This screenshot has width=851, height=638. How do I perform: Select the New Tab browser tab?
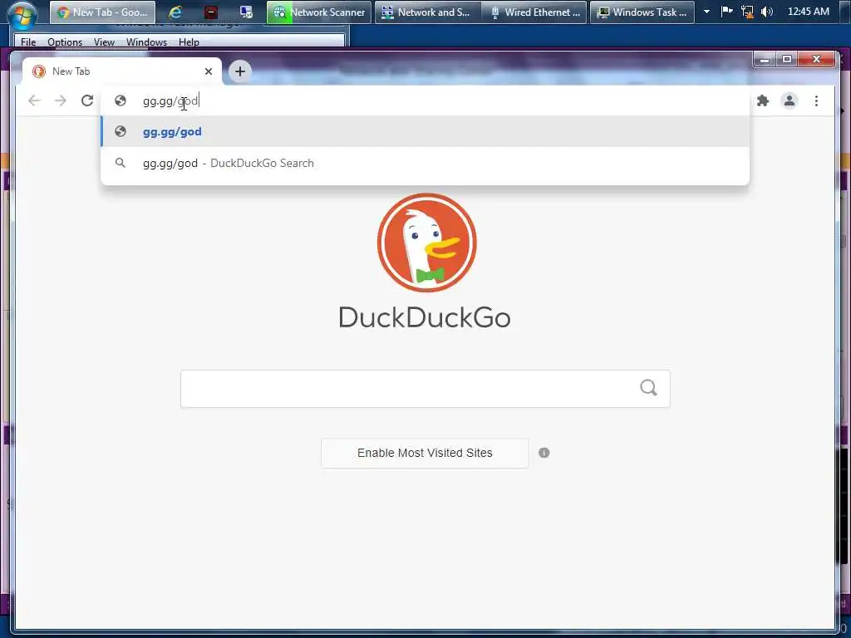[x=122, y=71]
